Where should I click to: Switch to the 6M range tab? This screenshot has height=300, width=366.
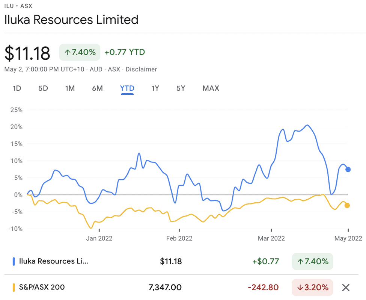(x=97, y=88)
